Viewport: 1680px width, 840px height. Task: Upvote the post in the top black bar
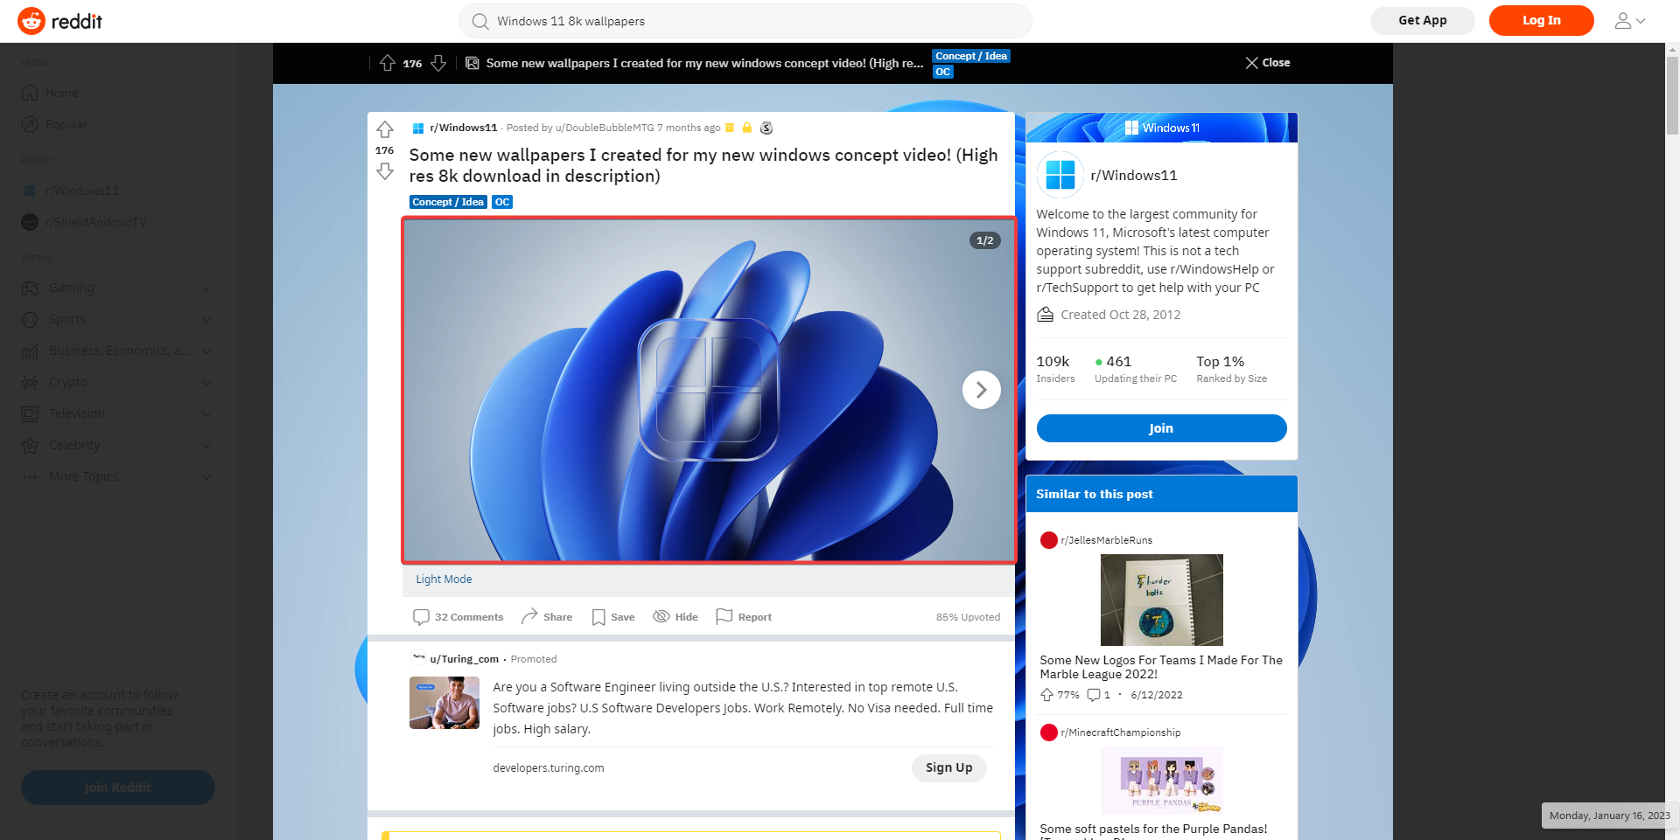388,63
